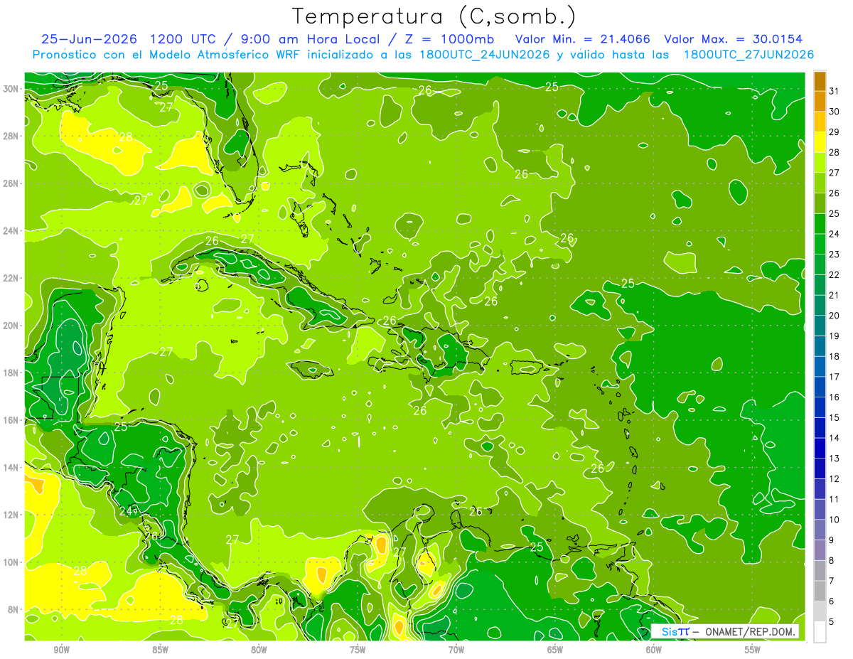
Task: Pick the dark blue legend swatch between 13 and 14
Action: 820,449
